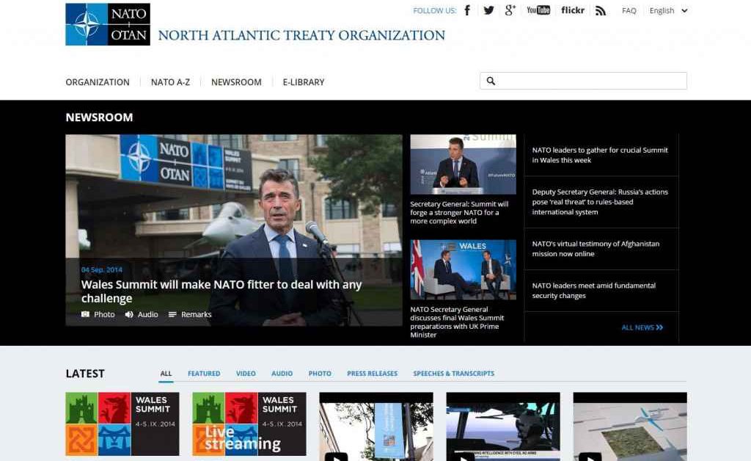Click the LATEST section heading
This screenshot has height=461, width=751.
(85, 374)
